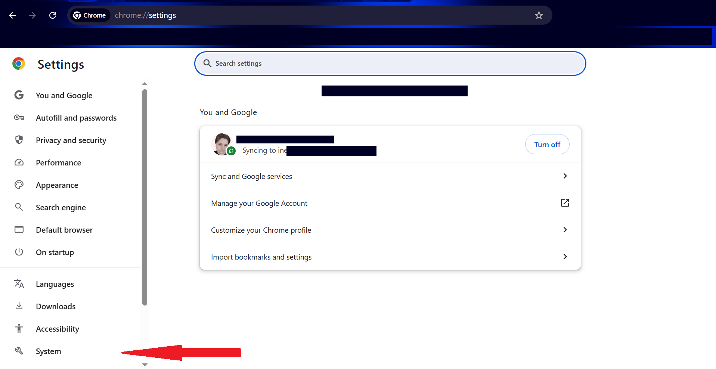
Task: Click the Performance speedometer icon
Action: 19,162
